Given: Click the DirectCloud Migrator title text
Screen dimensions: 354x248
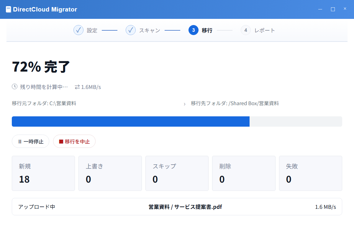Looking at the screenshot, I should [x=45, y=9].
